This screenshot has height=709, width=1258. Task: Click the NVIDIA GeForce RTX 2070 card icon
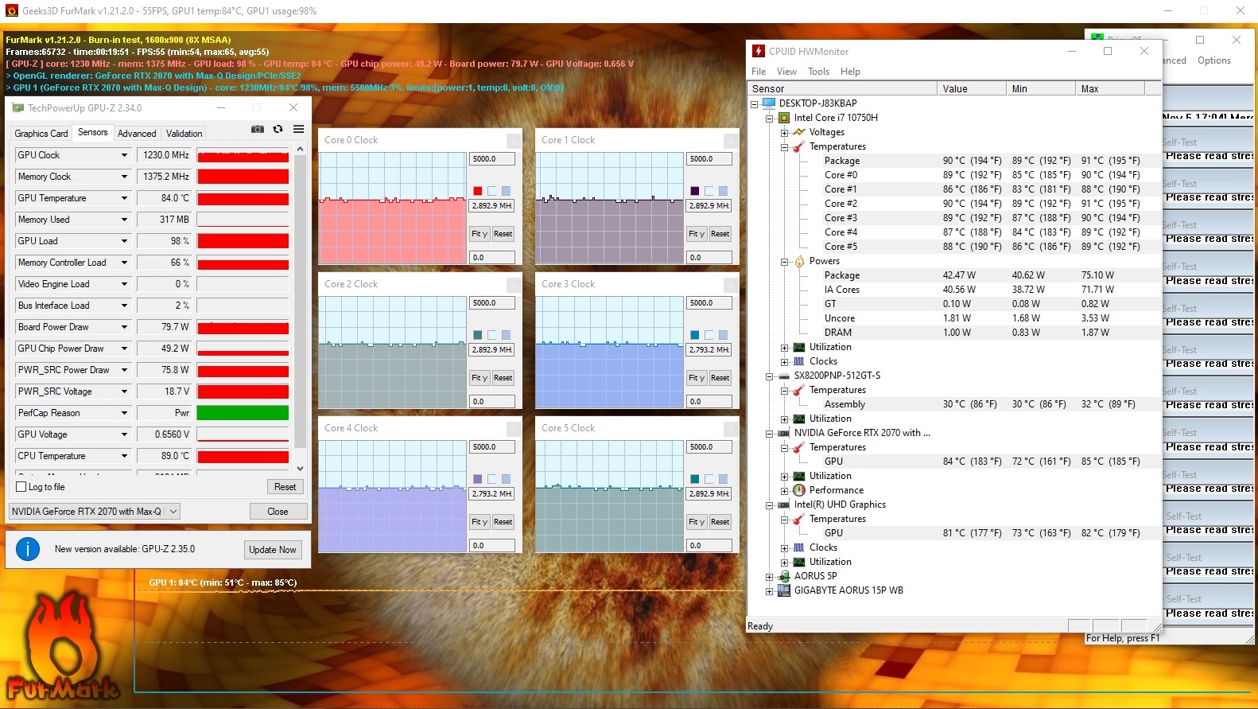[784, 433]
